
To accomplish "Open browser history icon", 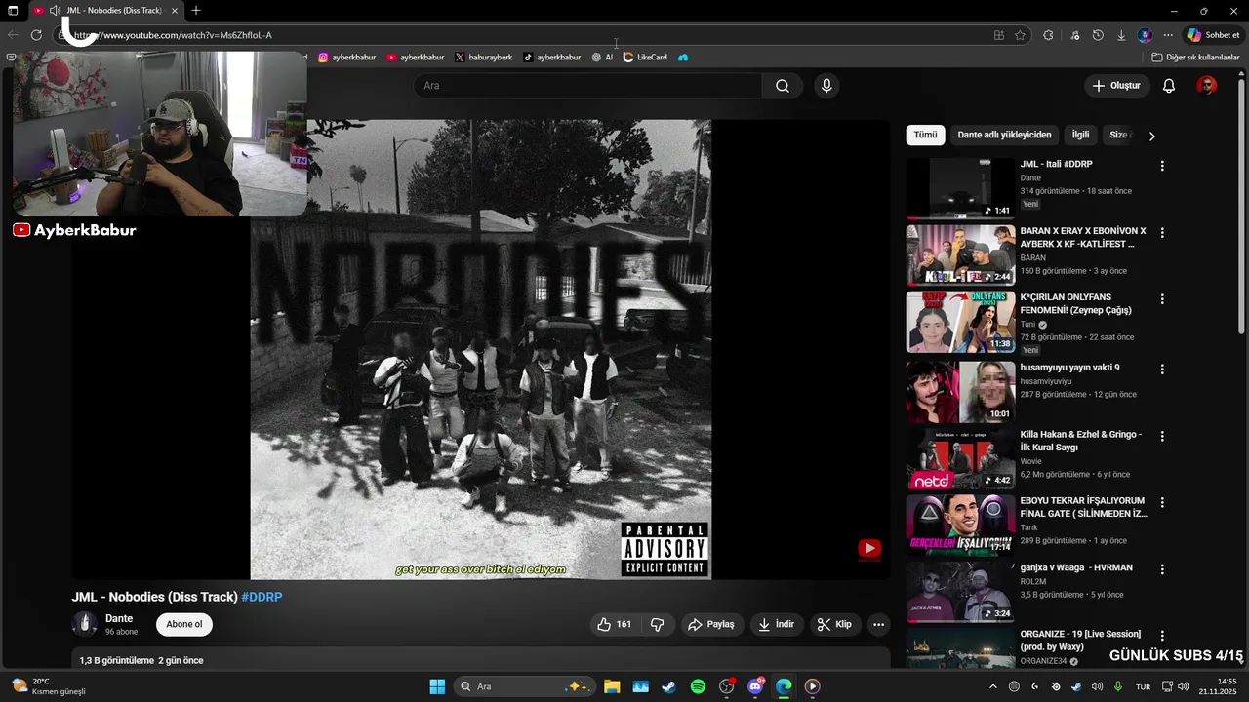I will tap(1098, 35).
